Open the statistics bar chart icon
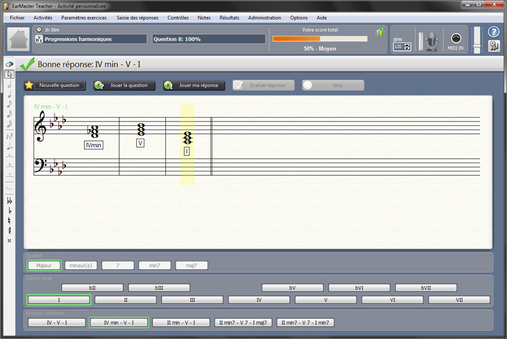This screenshot has height=339, width=507. tap(380, 32)
